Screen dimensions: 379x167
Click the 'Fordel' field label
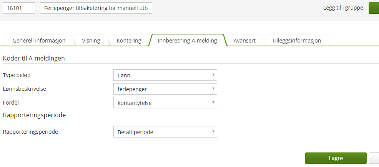click(11, 103)
